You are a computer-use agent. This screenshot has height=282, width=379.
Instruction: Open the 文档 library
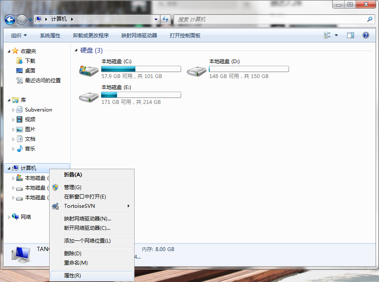(30, 139)
